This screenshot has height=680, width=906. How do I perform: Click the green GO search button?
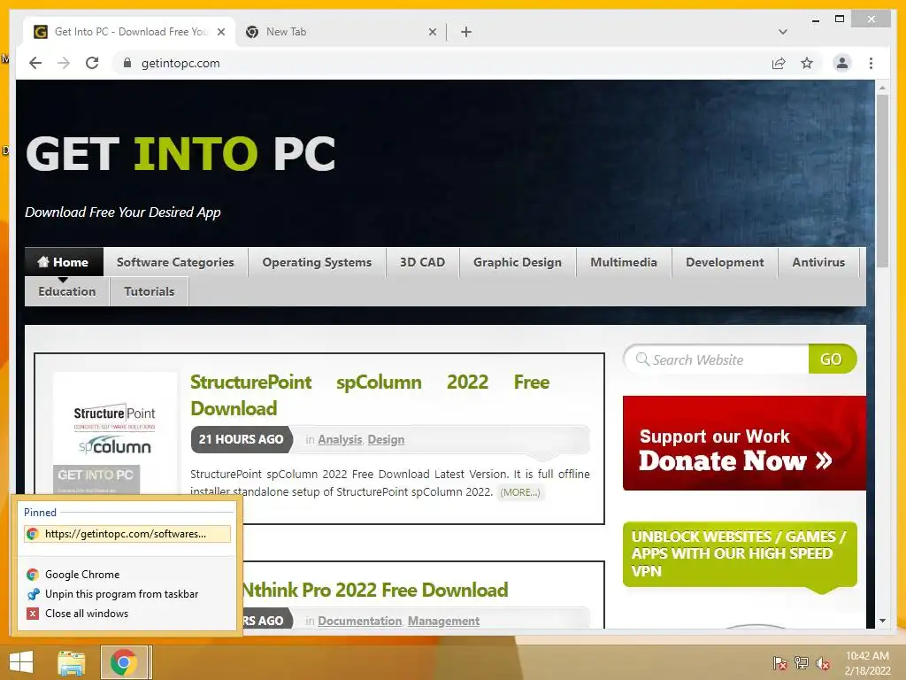(x=832, y=359)
